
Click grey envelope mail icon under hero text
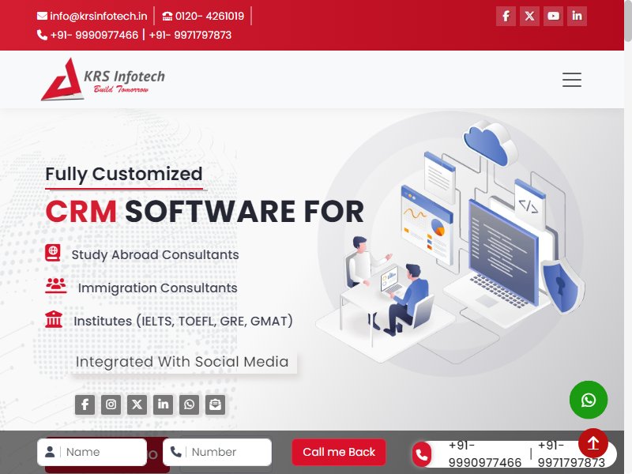[215, 404]
